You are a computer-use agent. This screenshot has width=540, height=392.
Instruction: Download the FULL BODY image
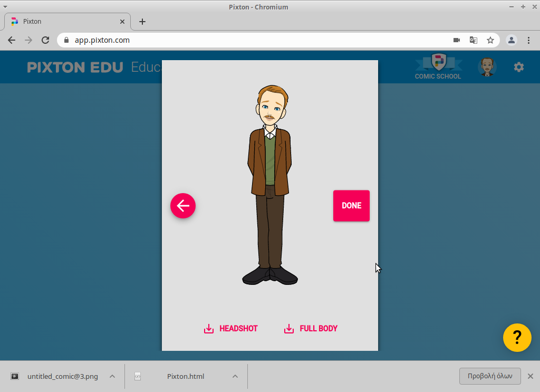pos(311,329)
